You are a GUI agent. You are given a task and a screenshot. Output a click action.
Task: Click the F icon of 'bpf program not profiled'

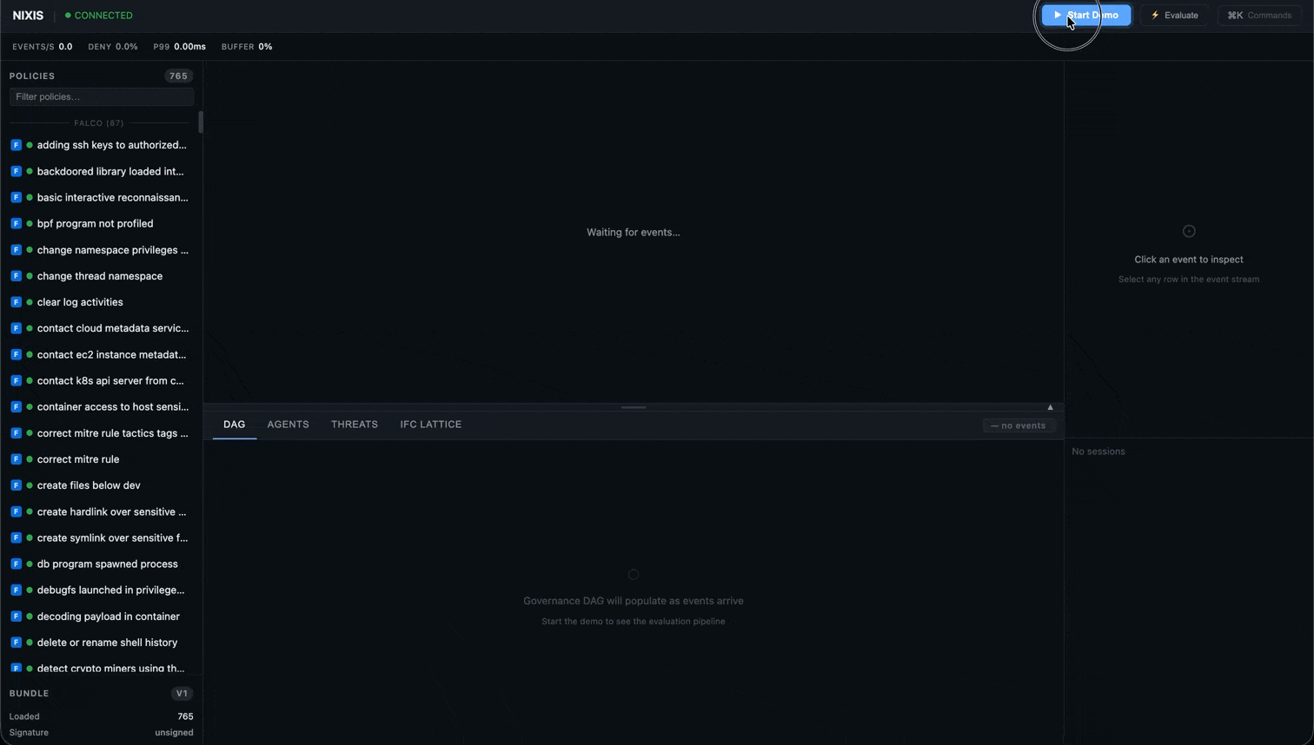point(16,223)
